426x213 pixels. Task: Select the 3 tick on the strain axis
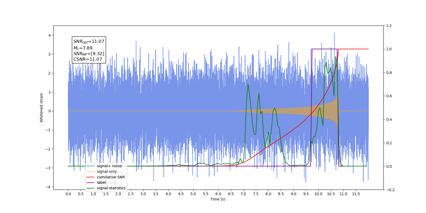49,54
